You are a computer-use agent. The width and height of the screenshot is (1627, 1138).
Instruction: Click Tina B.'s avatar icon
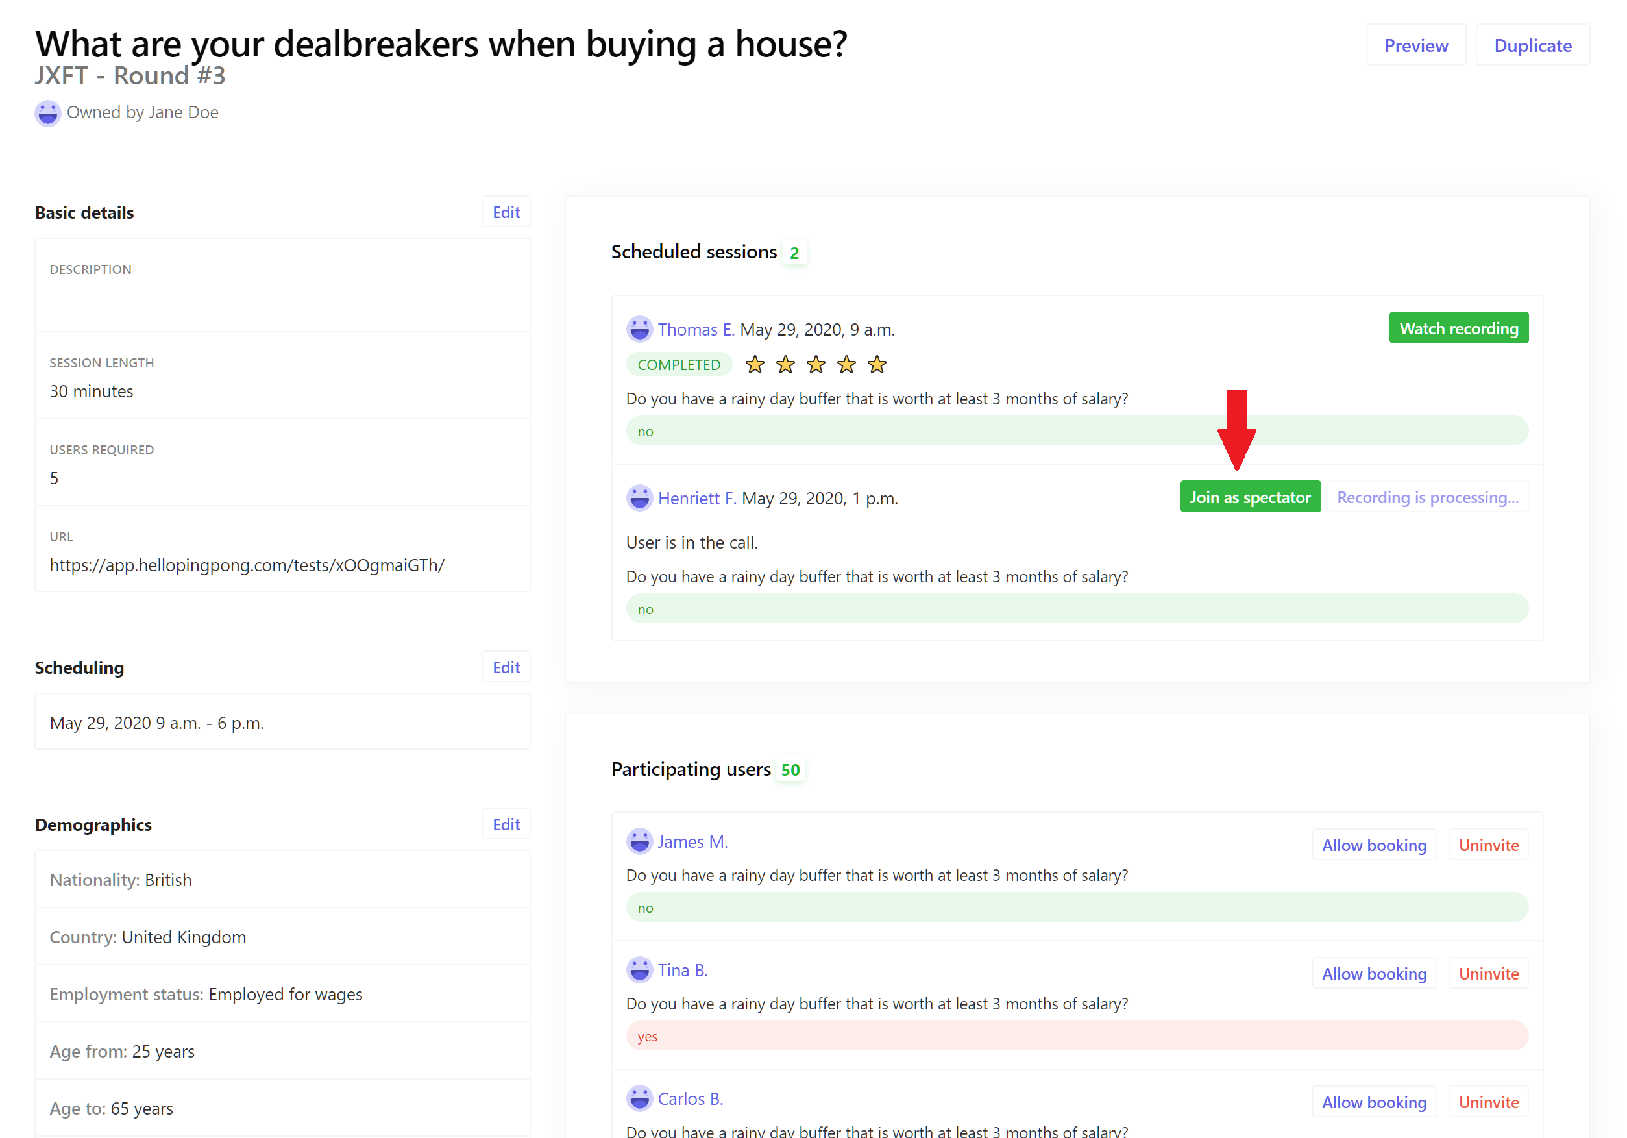pyautogui.click(x=639, y=969)
